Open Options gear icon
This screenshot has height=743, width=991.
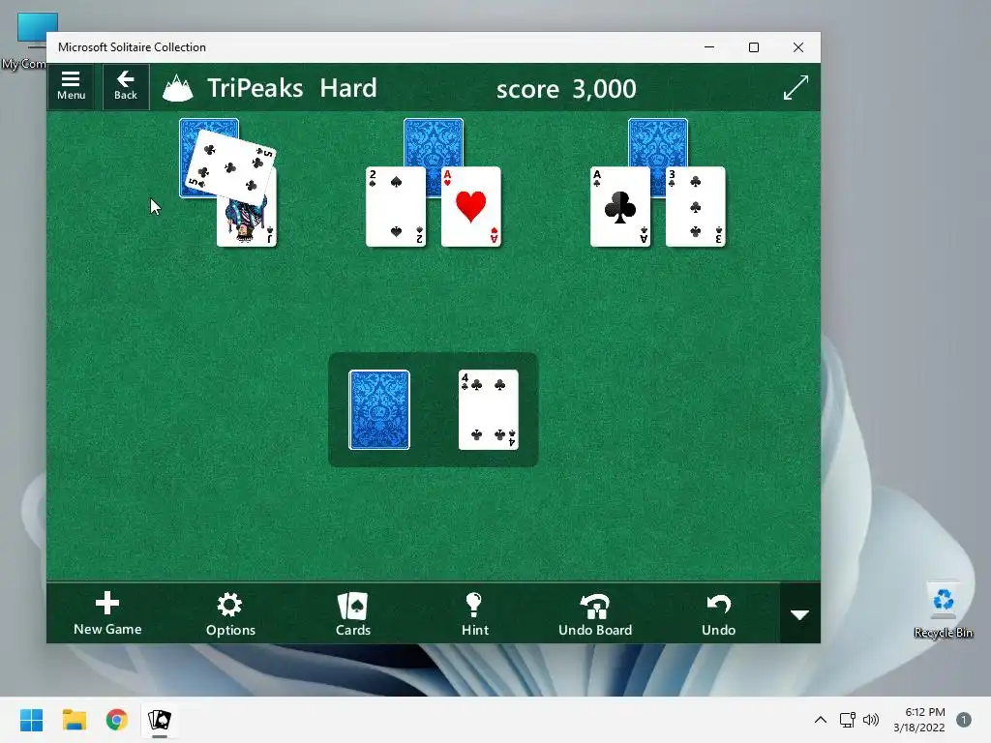[x=230, y=613]
